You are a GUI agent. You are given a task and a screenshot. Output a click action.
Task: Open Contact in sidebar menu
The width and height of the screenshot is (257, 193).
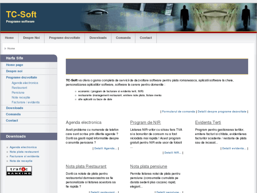click(x=12, y=120)
